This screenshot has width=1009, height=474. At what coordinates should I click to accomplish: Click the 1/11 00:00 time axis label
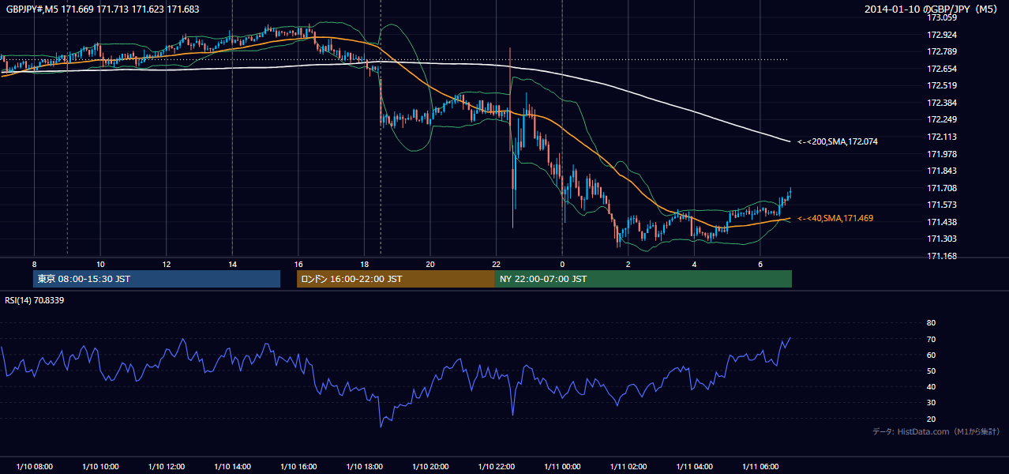tap(561, 466)
